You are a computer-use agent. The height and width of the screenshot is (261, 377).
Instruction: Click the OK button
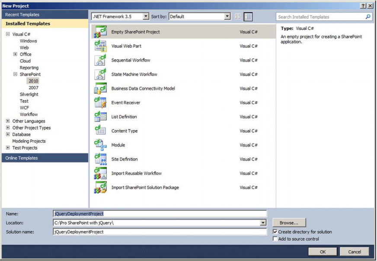click(323, 251)
